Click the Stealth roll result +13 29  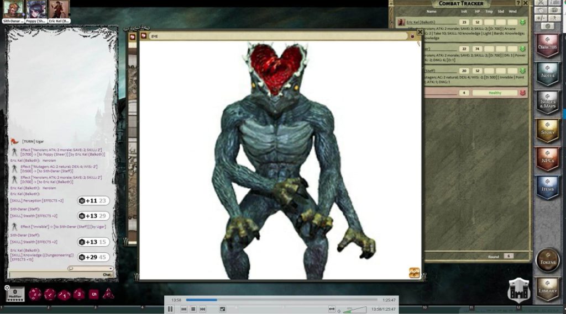[x=93, y=216]
